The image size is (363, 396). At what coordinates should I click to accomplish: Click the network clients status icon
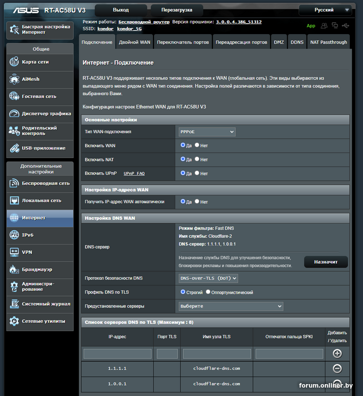[335, 25]
